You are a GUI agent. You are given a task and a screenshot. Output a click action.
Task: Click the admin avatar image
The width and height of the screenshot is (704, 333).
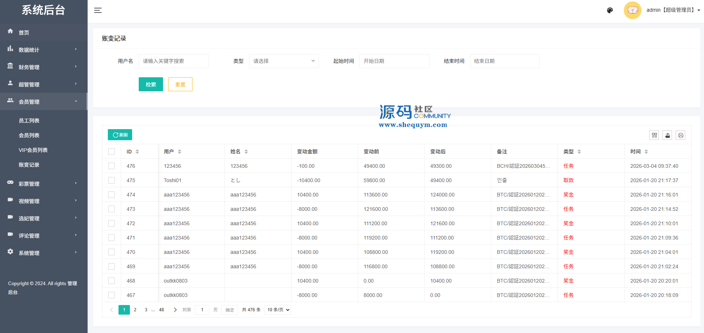click(x=632, y=10)
